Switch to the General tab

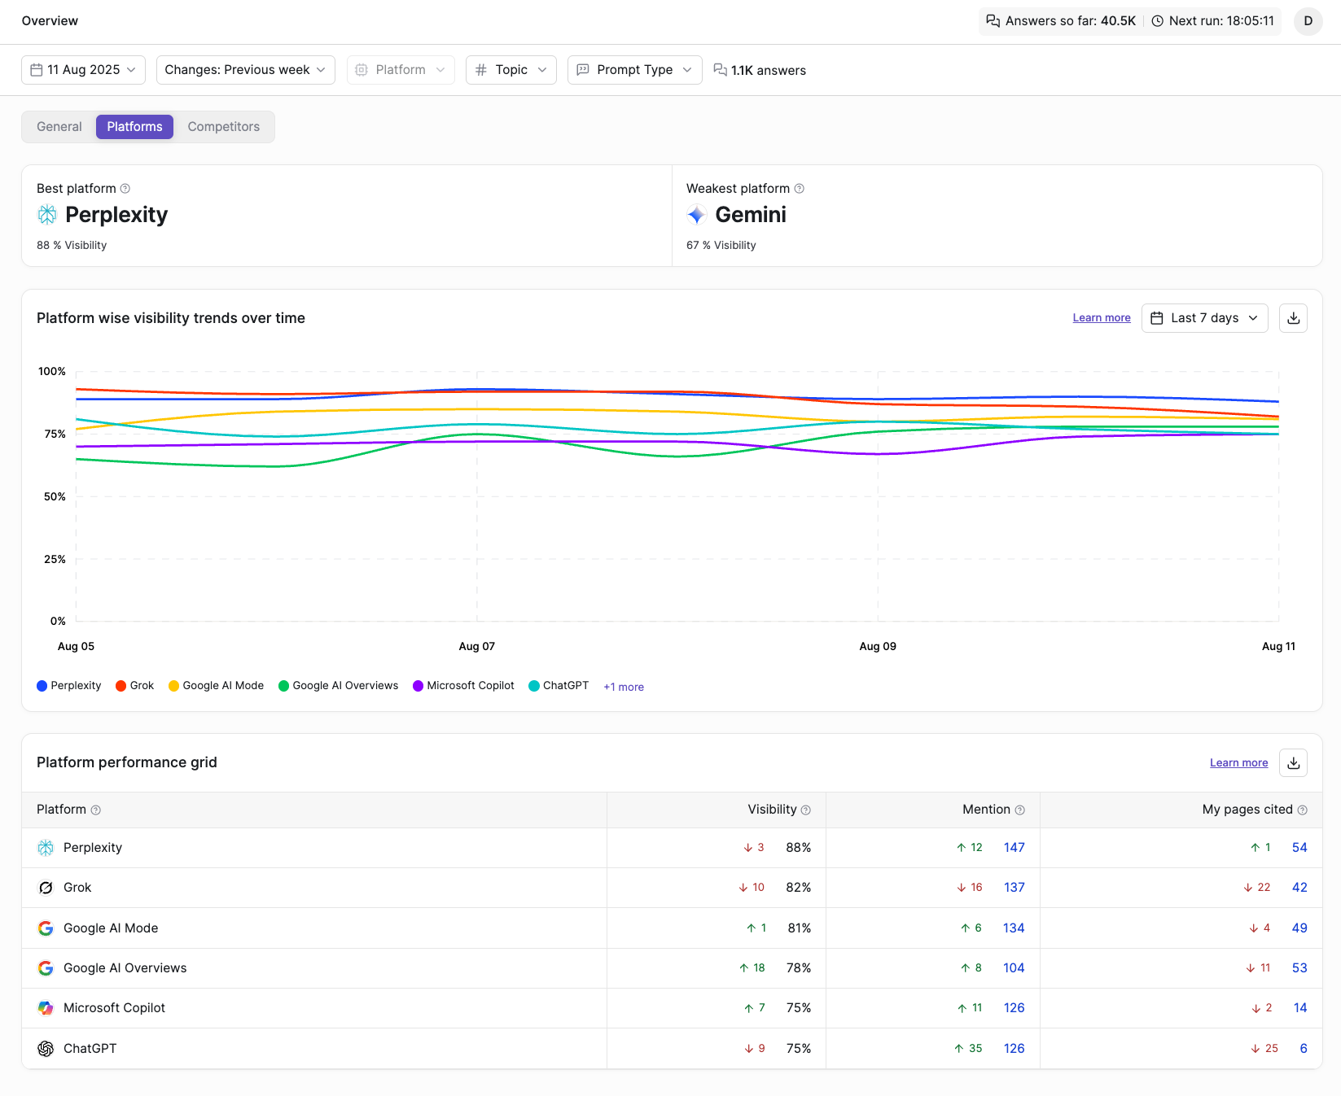pyautogui.click(x=59, y=127)
